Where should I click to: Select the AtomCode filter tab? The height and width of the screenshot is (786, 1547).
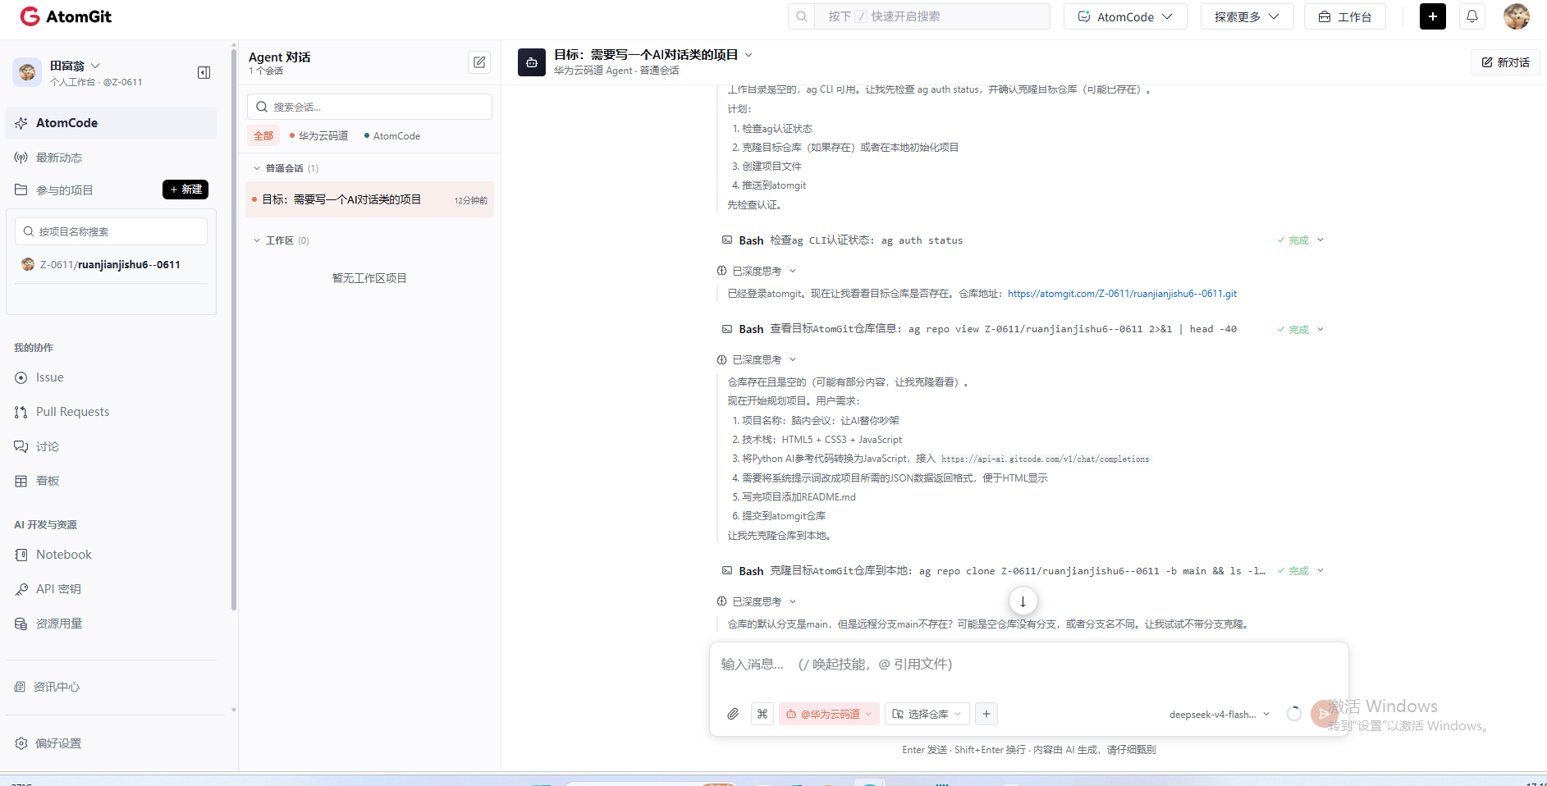[x=392, y=136]
